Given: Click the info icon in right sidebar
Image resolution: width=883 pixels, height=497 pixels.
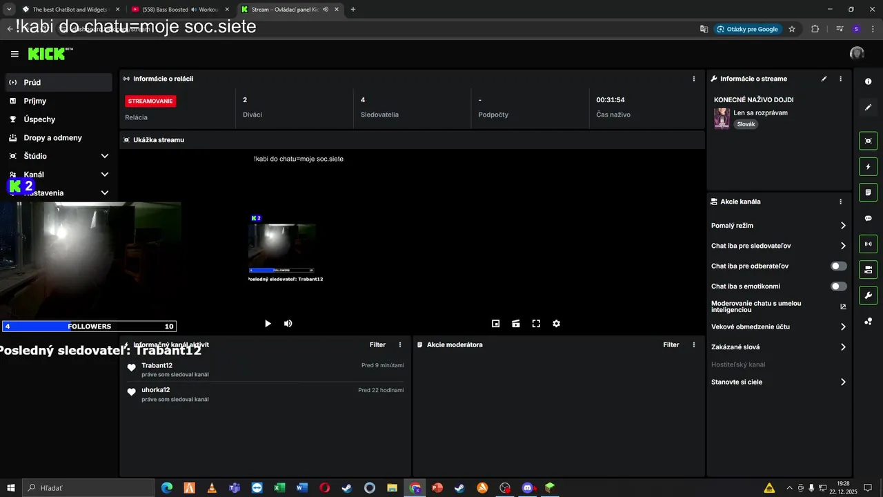Looking at the screenshot, I should tap(868, 81).
